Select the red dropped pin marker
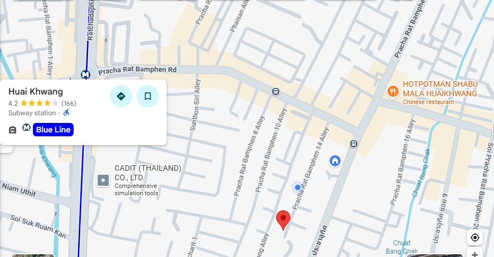494x257 pixels. point(283,220)
